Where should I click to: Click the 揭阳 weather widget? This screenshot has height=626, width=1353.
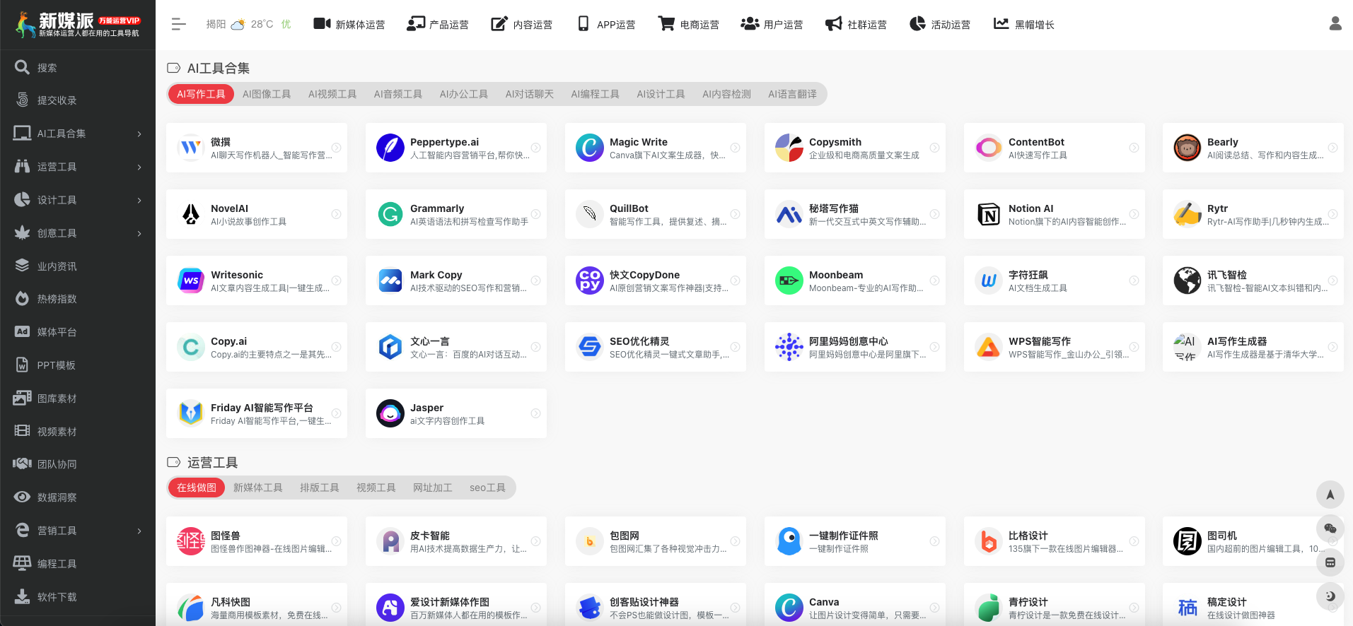tap(248, 24)
